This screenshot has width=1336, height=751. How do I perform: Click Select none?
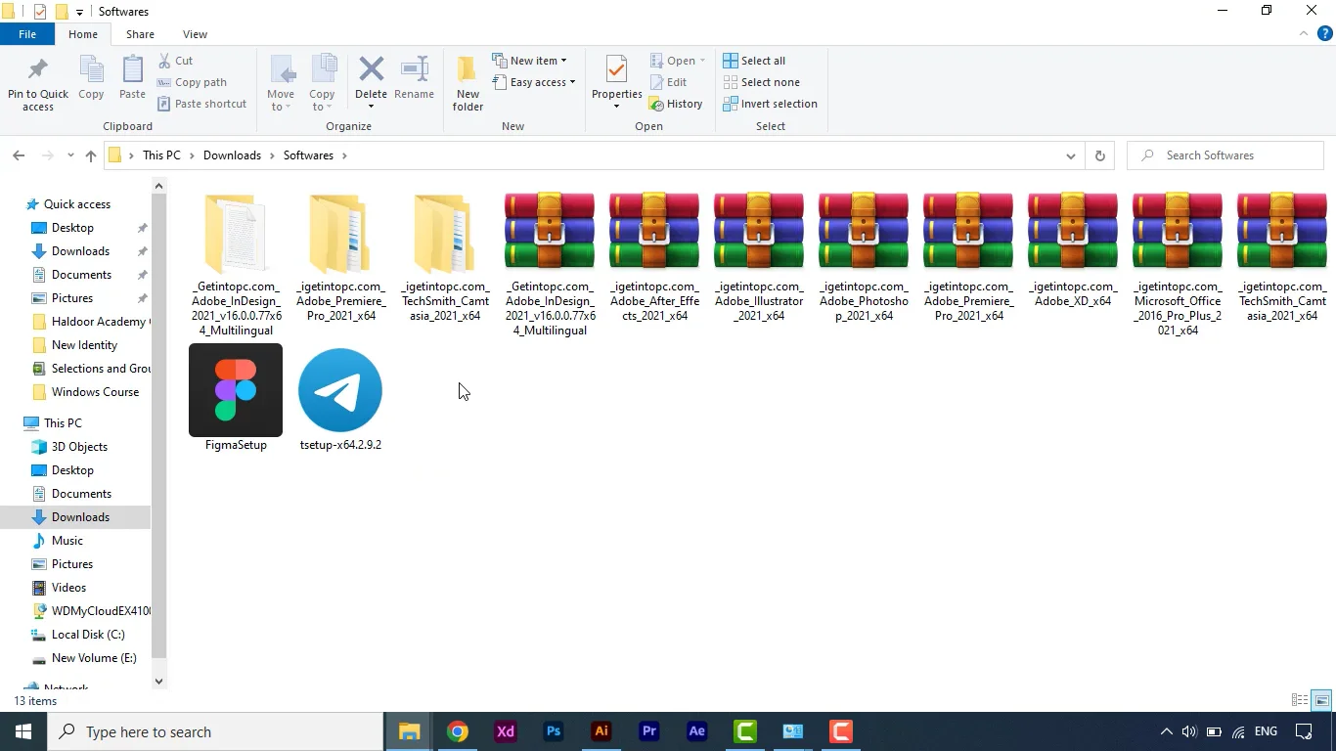(x=761, y=82)
